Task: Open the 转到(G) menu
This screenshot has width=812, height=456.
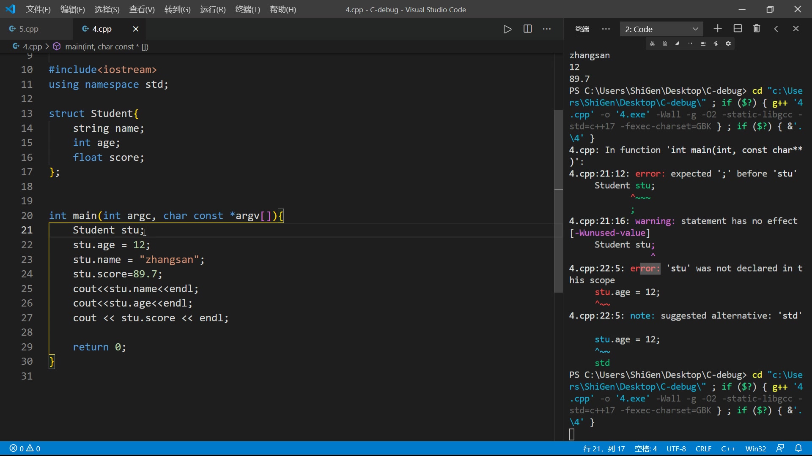Action: coord(177,9)
